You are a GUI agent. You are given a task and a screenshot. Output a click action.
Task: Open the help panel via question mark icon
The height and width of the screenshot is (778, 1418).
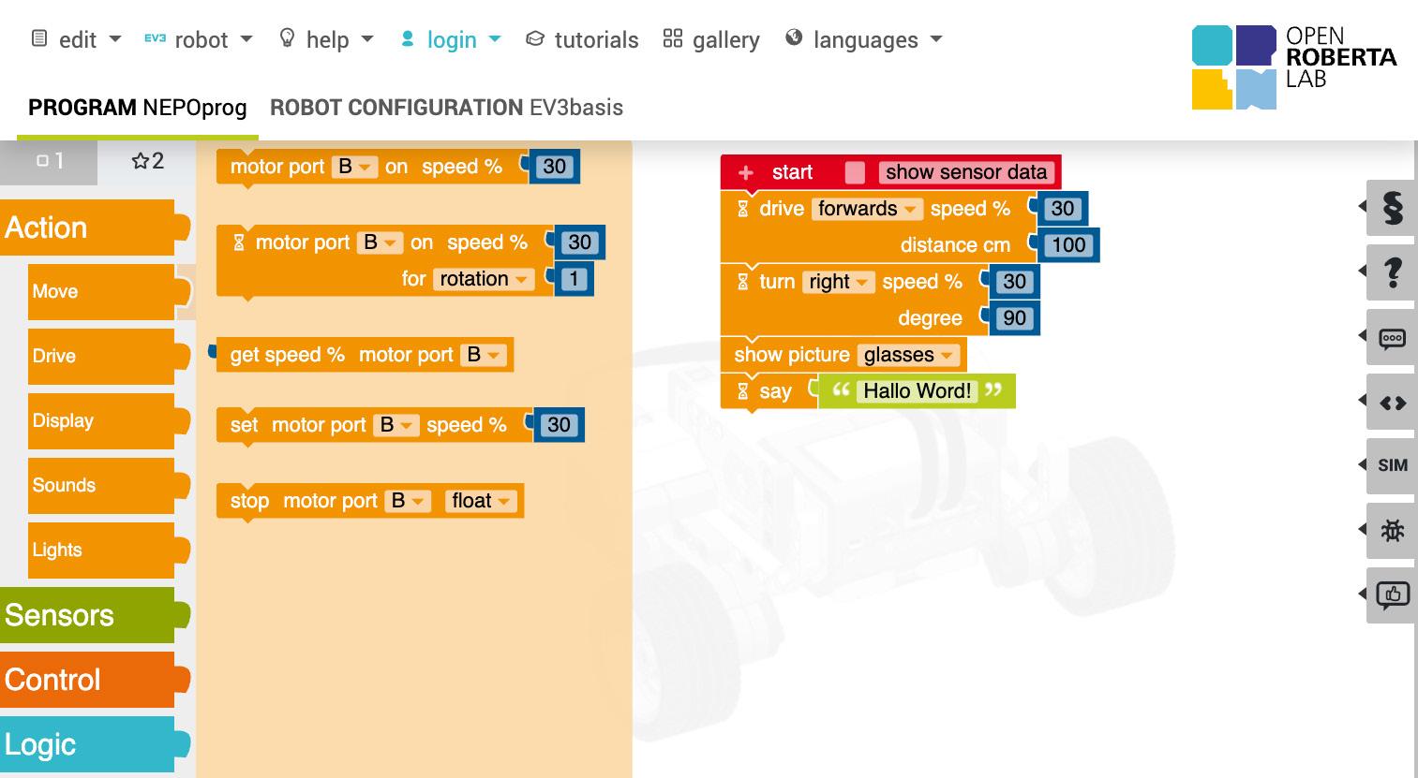click(1392, 272)
